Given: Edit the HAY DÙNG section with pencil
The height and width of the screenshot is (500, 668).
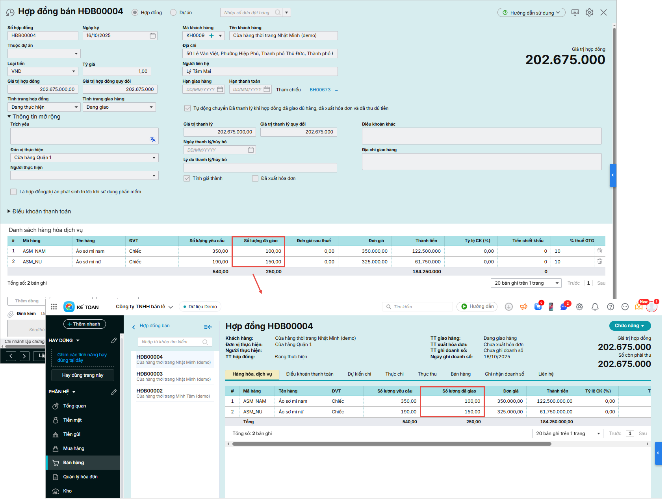Looking at the screenshot, I should [114, 341].
